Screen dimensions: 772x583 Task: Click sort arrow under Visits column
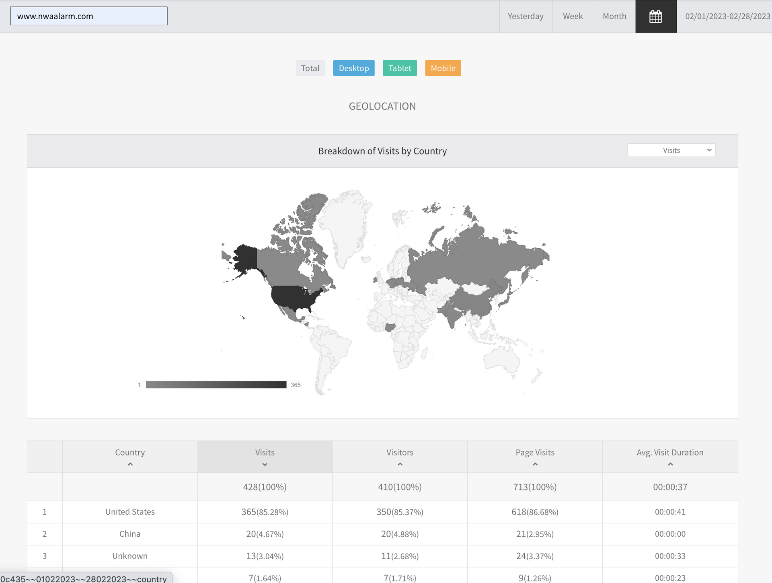point(265,464)
